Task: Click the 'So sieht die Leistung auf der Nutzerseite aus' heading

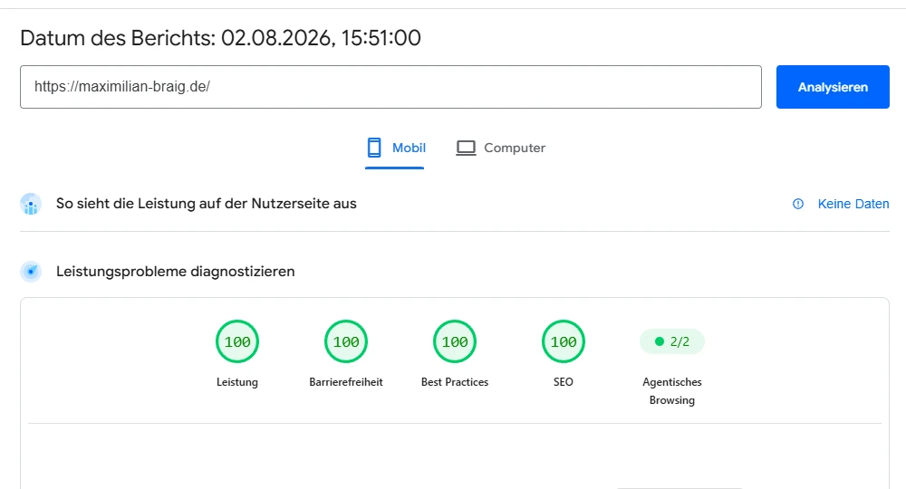Action: coord(207,204)
